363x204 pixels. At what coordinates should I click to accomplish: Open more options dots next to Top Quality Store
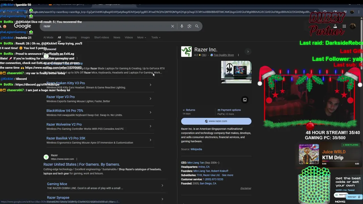pos(238,55)
